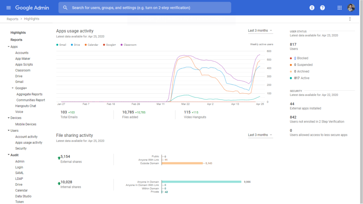Open Voice report
Screen dimensions: 363x204
coord(19,112)
